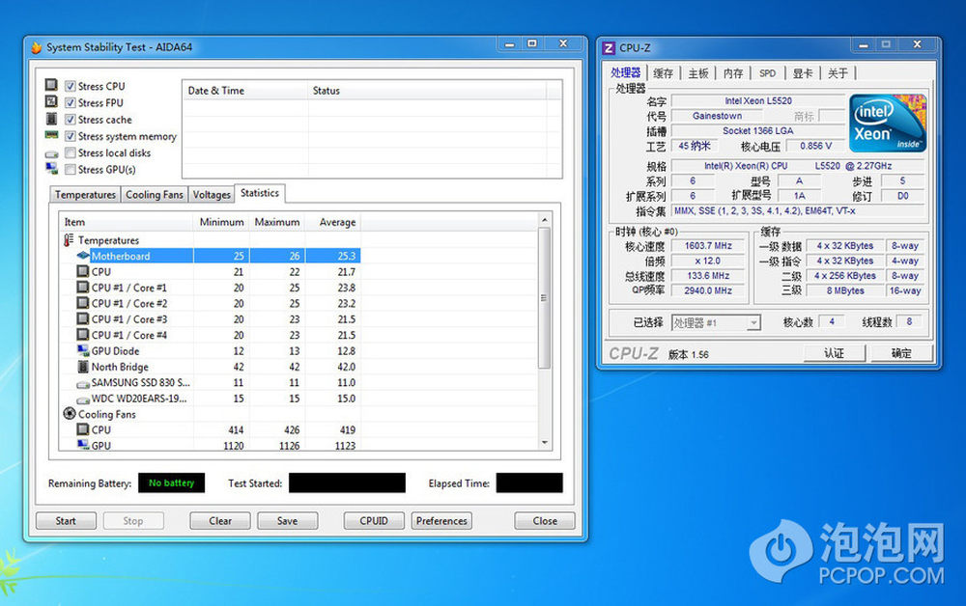Viewport: 966px width, 606px height.
Task: Maximize the AIDA64 System Stability Test window
Action: tap(532, 43)
